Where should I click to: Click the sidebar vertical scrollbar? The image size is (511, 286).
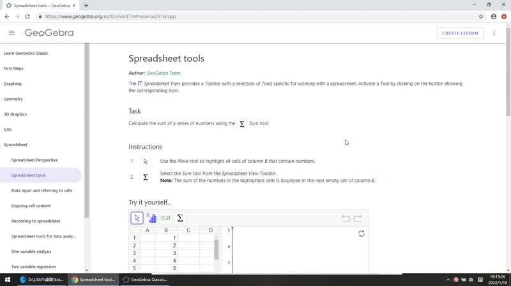87,130
